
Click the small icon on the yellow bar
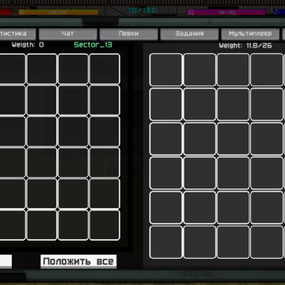pyautogui.click(x=22, y=13)
